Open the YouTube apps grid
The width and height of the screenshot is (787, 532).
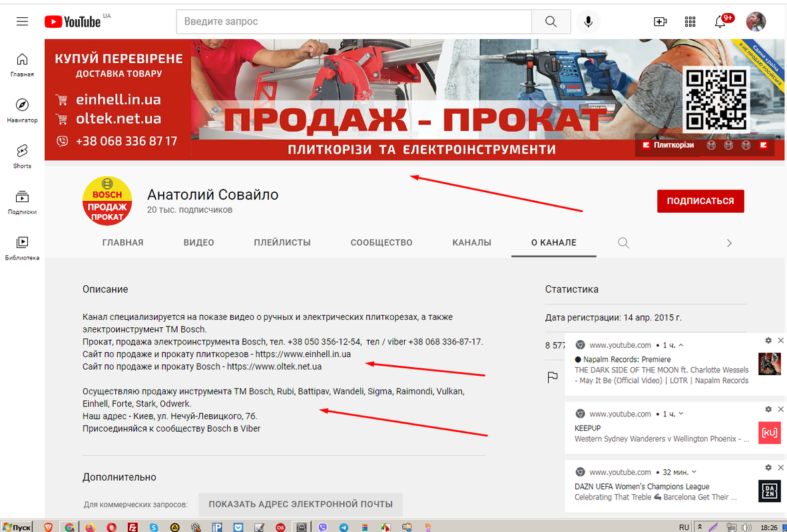click(x=690, y=21)
